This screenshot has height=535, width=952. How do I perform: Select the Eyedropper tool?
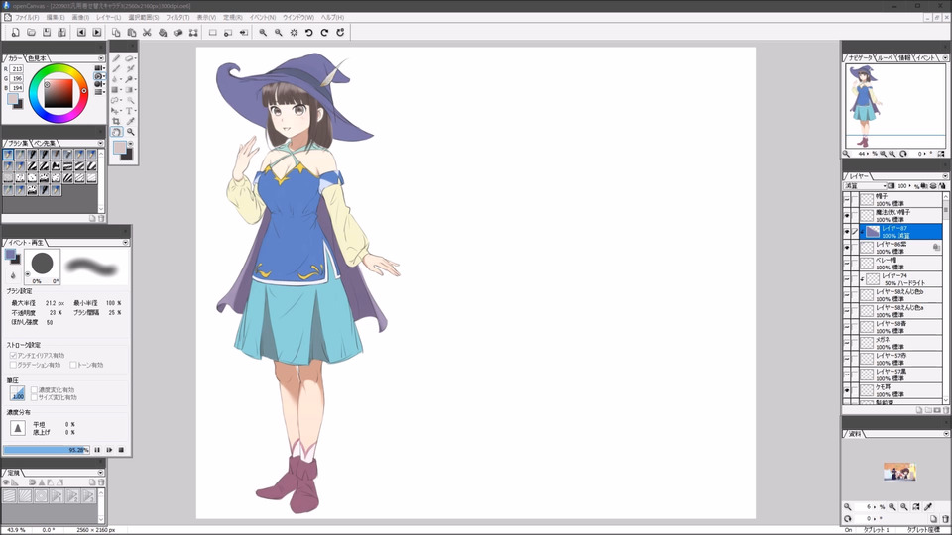(x=130, y=121)
